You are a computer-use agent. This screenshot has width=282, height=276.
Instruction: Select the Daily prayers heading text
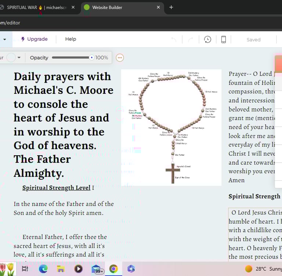64,125
